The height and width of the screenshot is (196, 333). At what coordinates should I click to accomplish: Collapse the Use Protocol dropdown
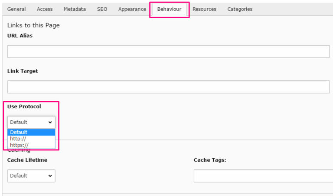pyautogui.click(x=31, y=122)
